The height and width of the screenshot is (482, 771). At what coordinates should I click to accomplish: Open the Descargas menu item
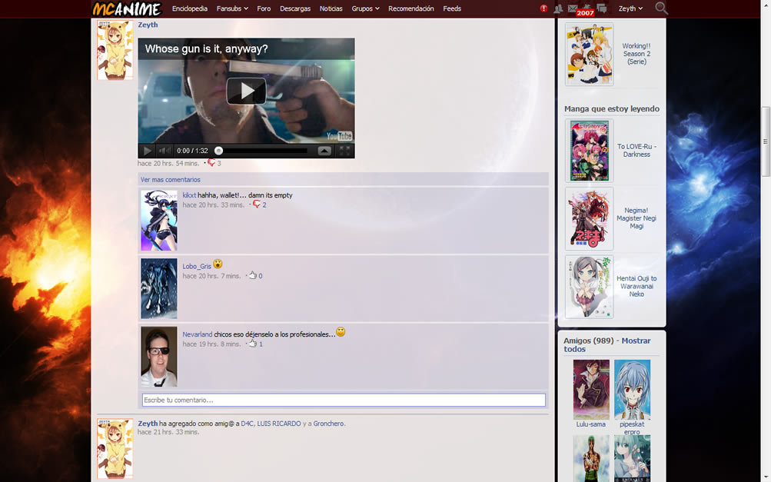pos(295,8)
